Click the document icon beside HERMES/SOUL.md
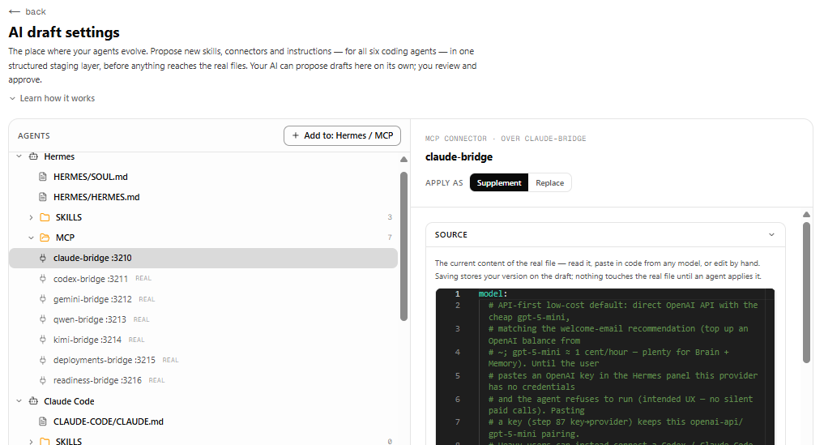The width and height of the screenshot is (824, 445). [43, 177]
